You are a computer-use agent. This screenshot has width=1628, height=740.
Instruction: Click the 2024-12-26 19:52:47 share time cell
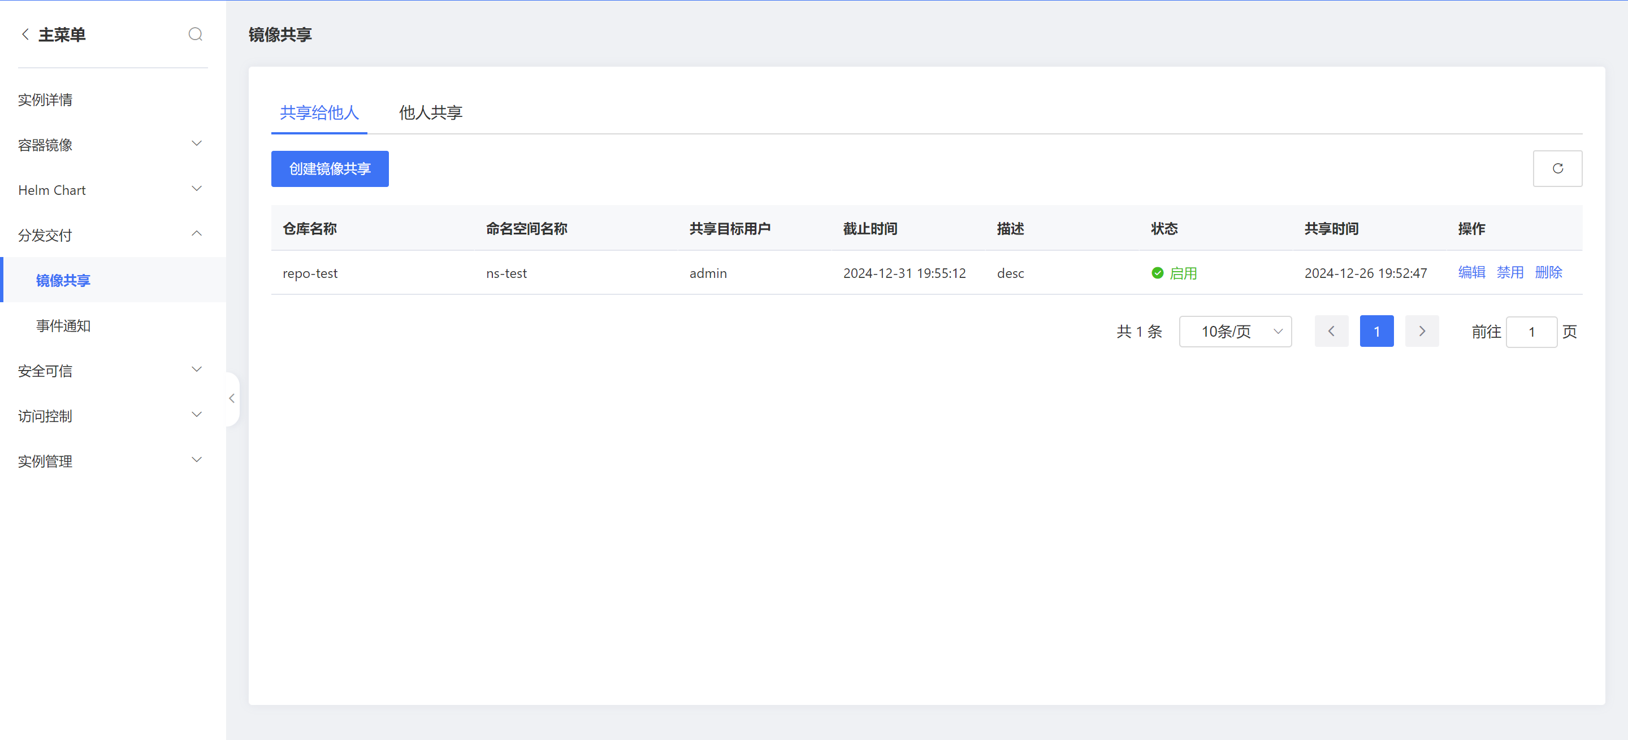[1366, 273]
